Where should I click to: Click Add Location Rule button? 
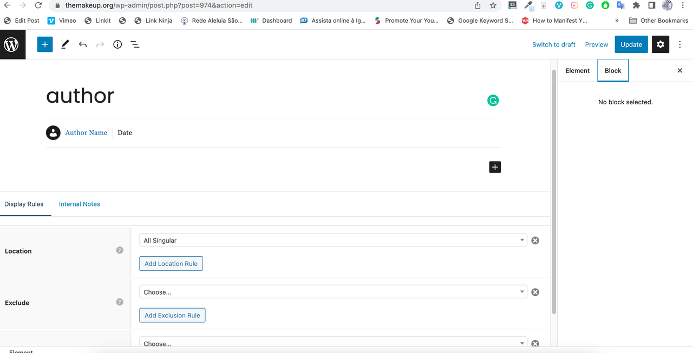click(171, 263)
